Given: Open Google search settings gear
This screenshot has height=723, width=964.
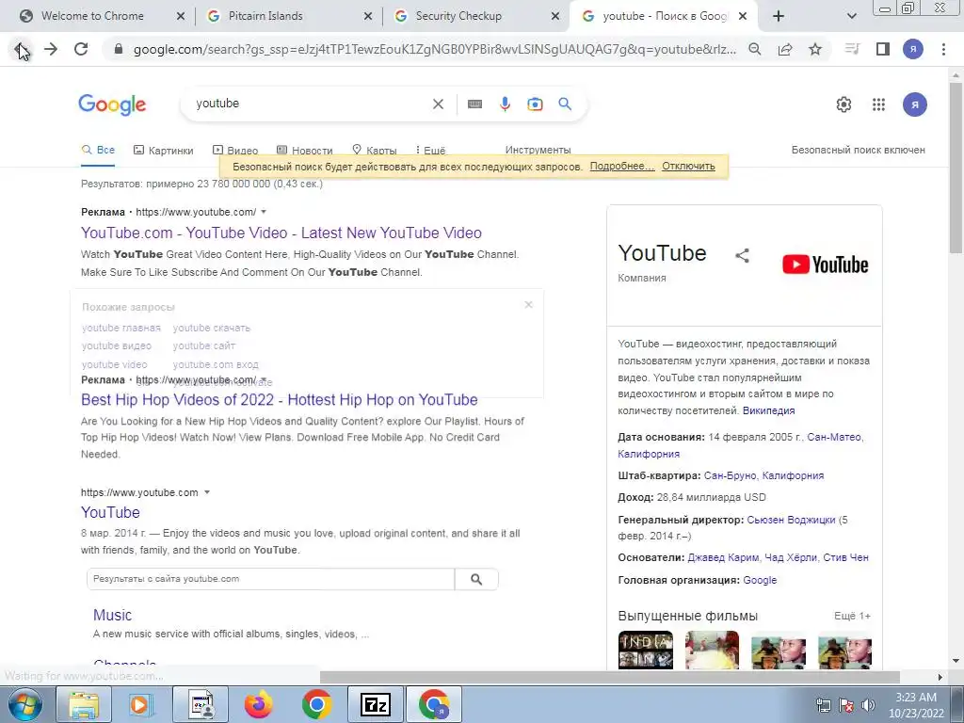Looking at the screenshot, I should point(843,104).
